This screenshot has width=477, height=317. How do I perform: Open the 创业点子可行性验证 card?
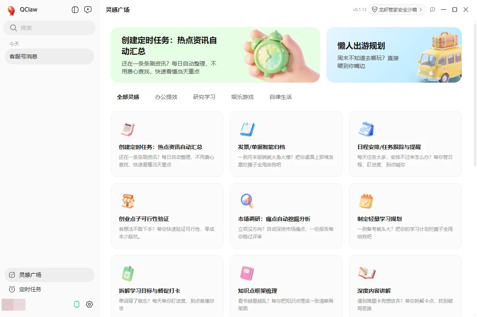coord(167,216)
